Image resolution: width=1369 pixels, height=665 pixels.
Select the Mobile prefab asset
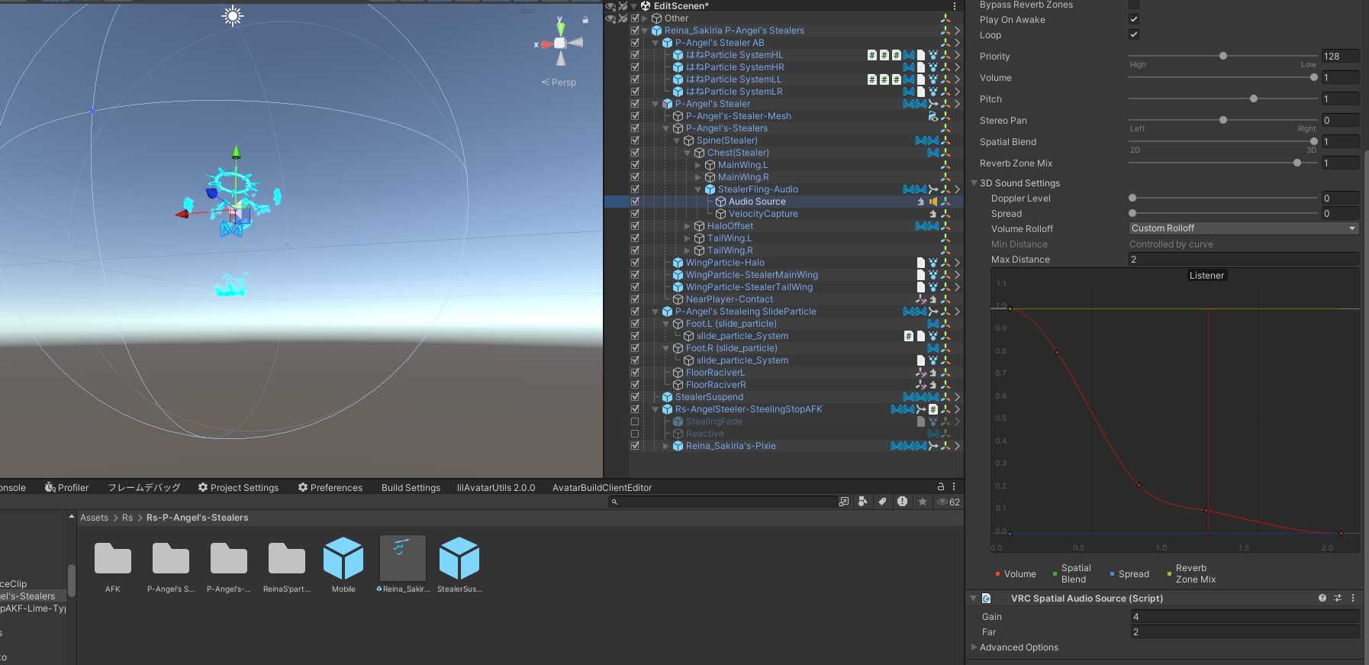[343, 566]
